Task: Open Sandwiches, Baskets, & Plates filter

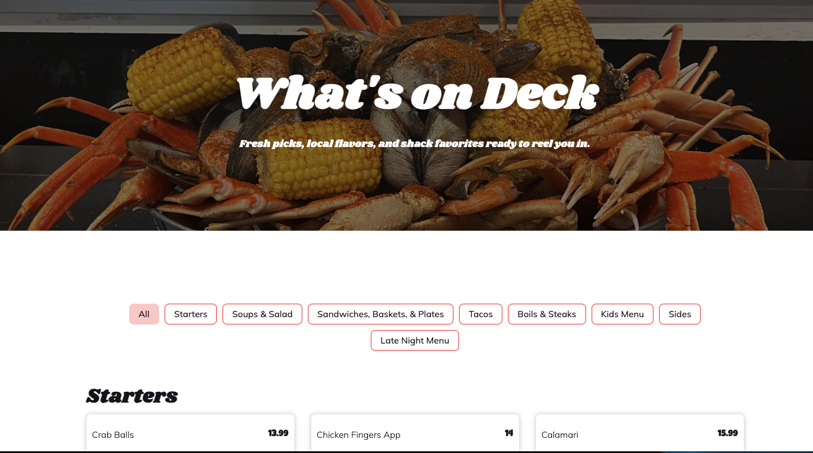Action: coord(380,314)
